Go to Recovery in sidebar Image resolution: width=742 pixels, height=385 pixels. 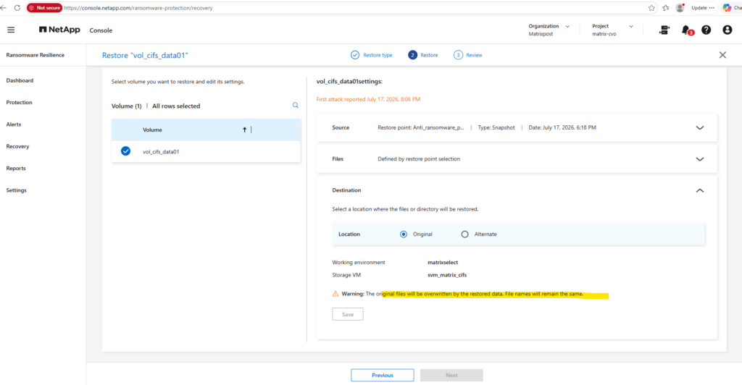coord(17,146)
